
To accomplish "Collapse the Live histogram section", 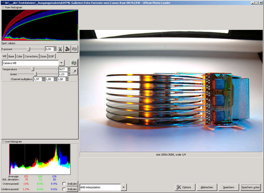I will click(x=3, y=141).
